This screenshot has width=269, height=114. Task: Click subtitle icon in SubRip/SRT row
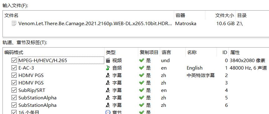[x=108, y=90]
